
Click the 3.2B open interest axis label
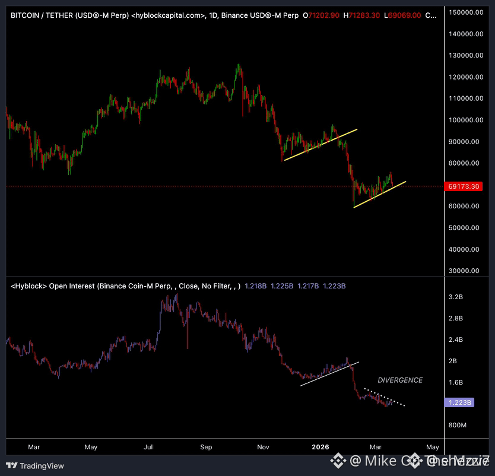coord(456,297)
